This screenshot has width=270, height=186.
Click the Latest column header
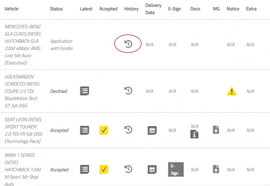[86, 9]
